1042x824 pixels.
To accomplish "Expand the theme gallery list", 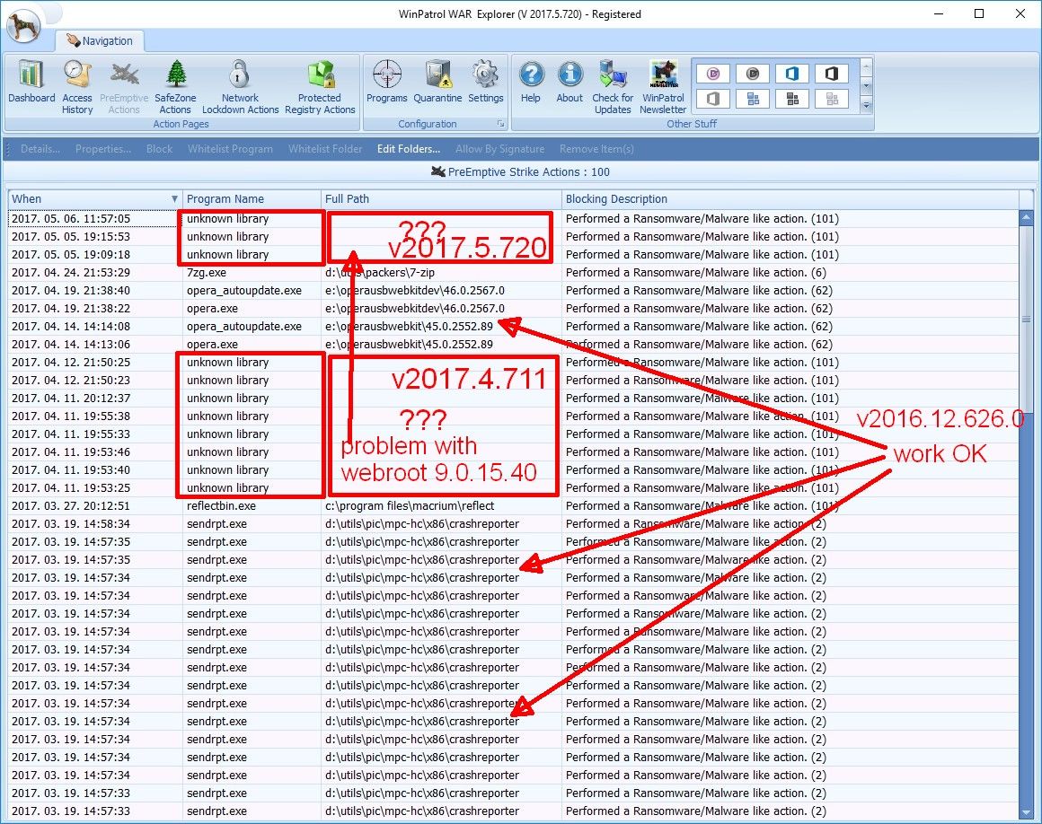I will pos(866,106).
